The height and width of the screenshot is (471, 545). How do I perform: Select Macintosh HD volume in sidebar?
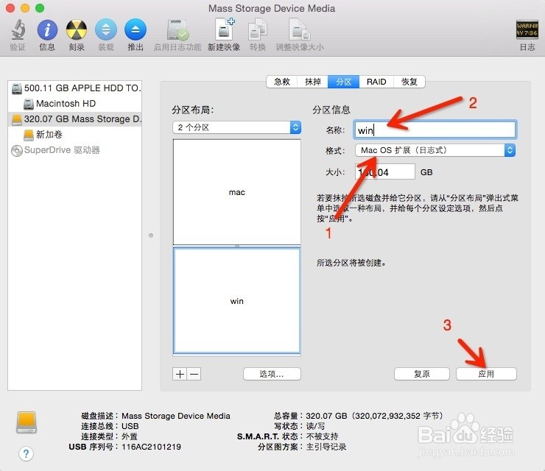[x=74, y=104]
